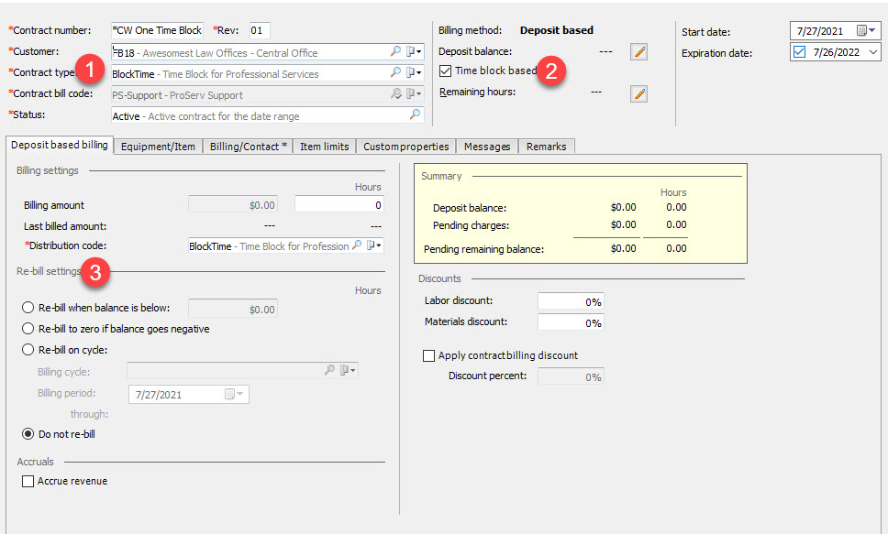Open Custom properties tab
The image size is (888, 534).
(x=406, y=147)
